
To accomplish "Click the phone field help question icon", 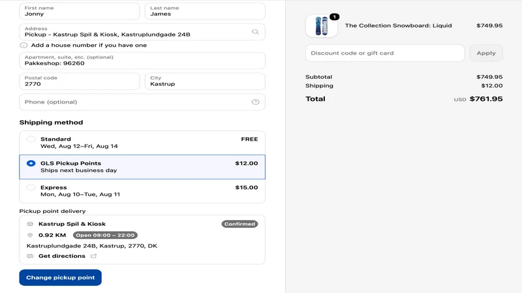I will click(x=255, y=102).
